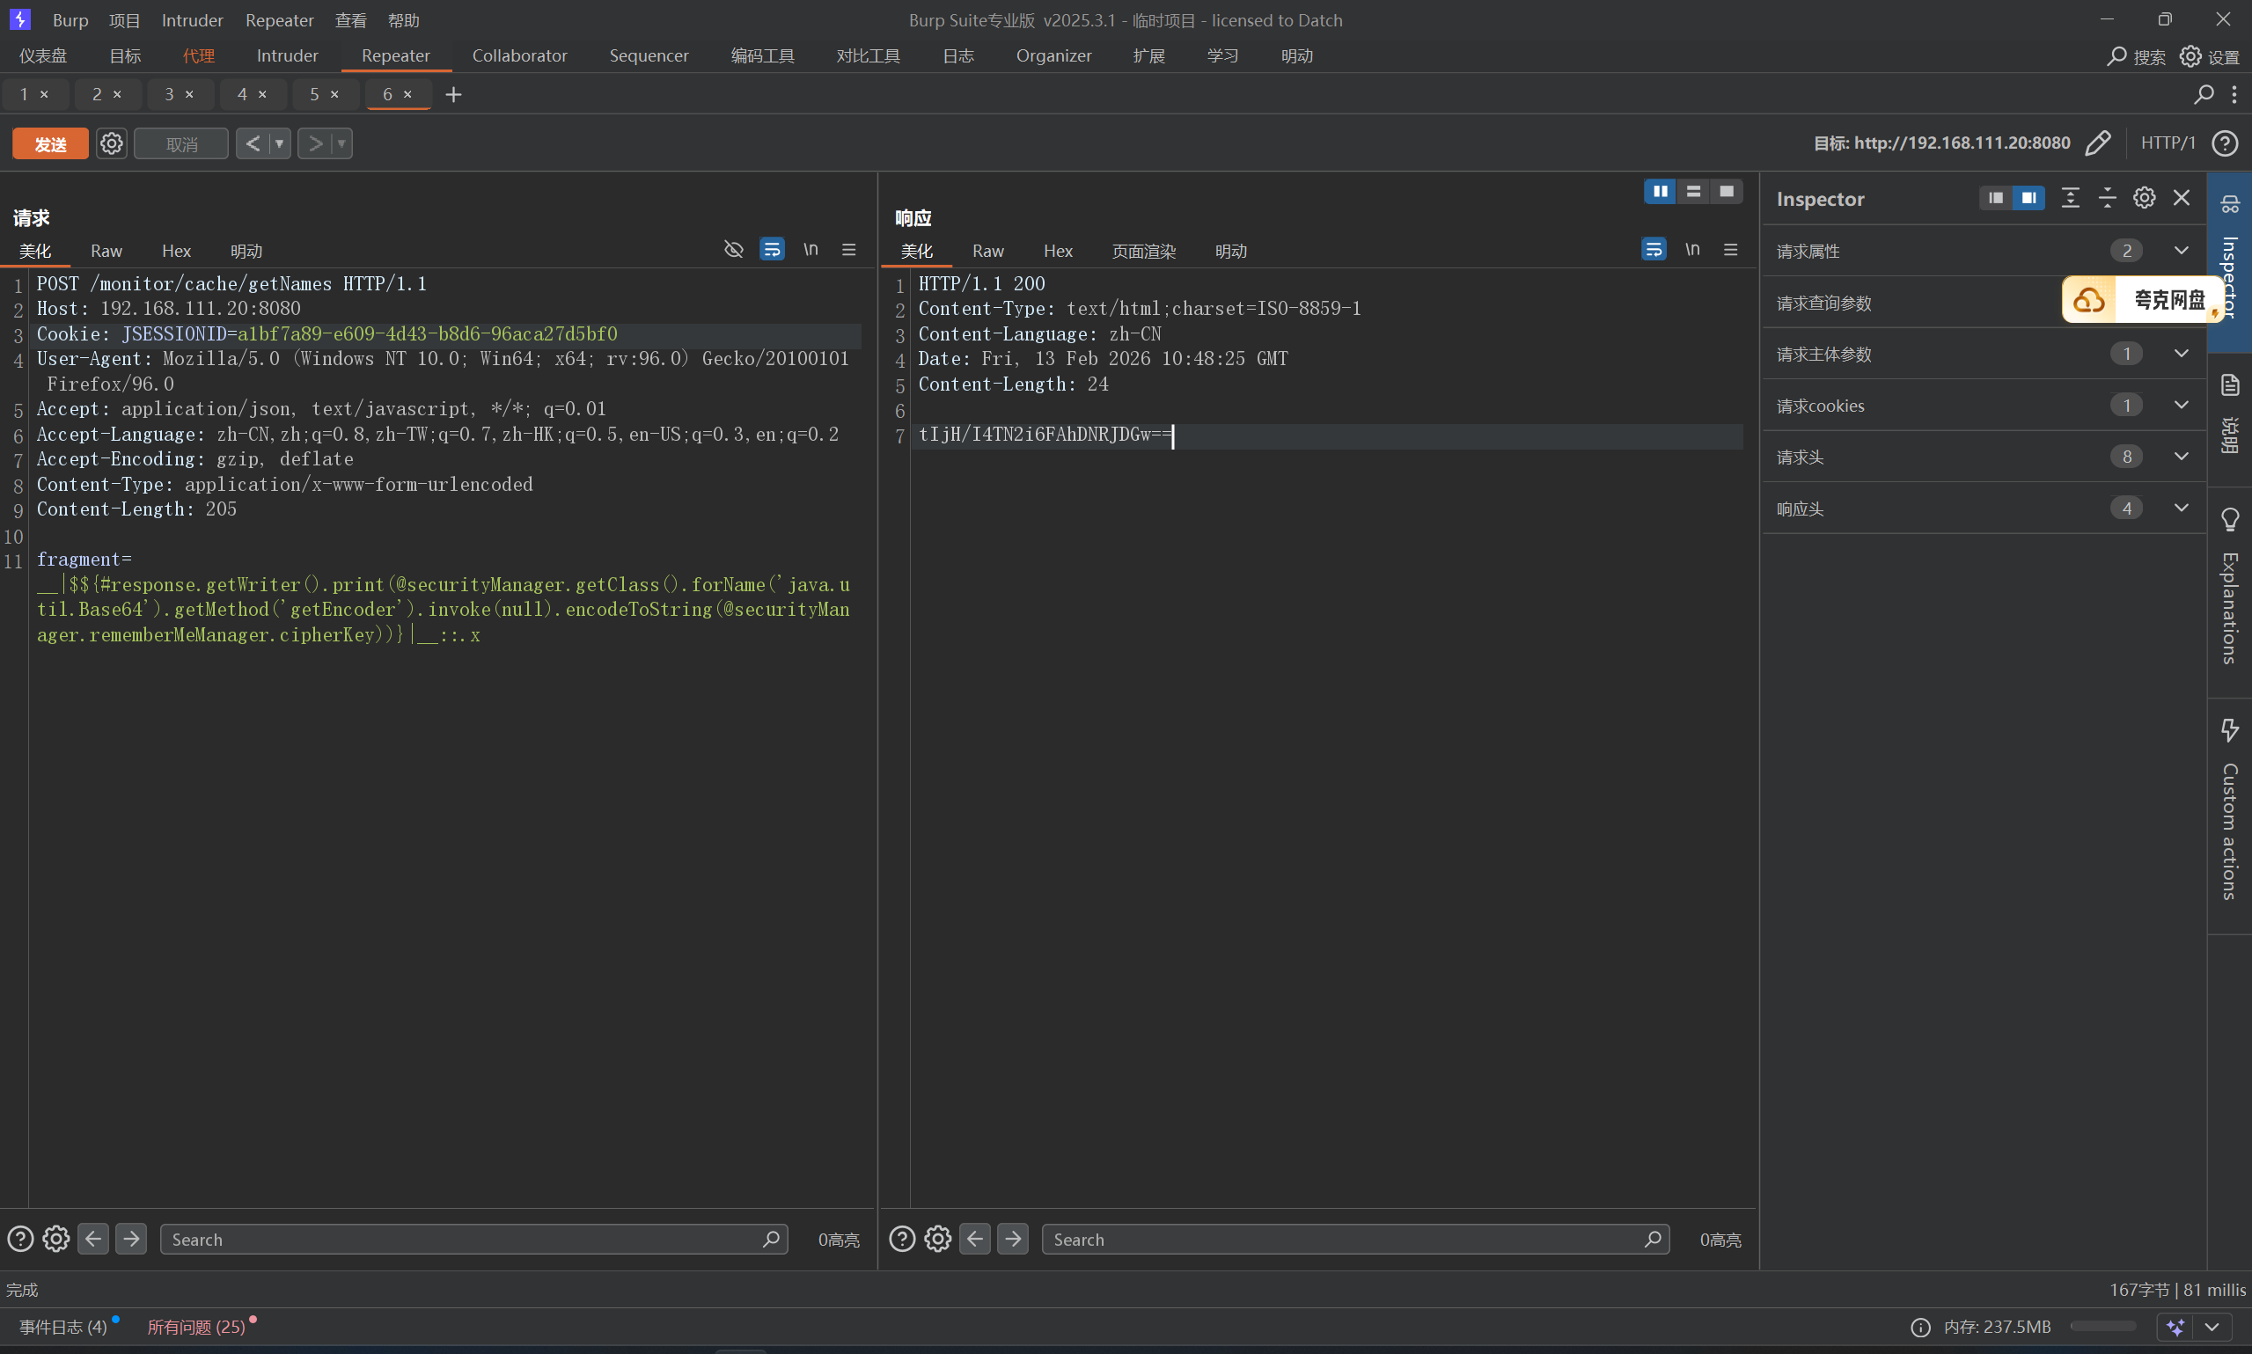Edit target with the pencil icon
Viewport: 2252px width, 1354px height.
(2098, 143)
